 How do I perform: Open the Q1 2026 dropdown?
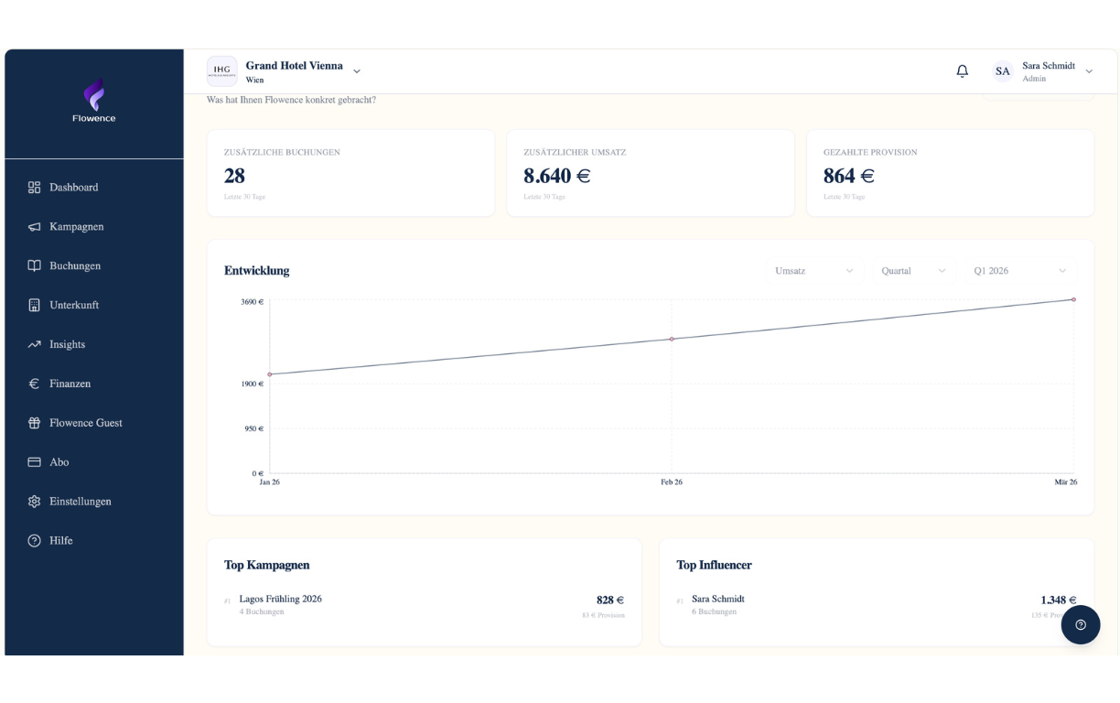1020,271
